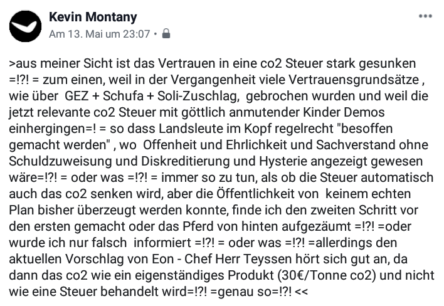
Task: Open Kevin Montany's profile picture
Action: (x=24, y=25)
